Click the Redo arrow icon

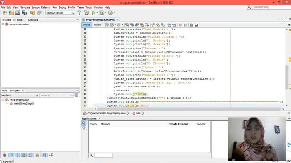(x=39, y=13)
